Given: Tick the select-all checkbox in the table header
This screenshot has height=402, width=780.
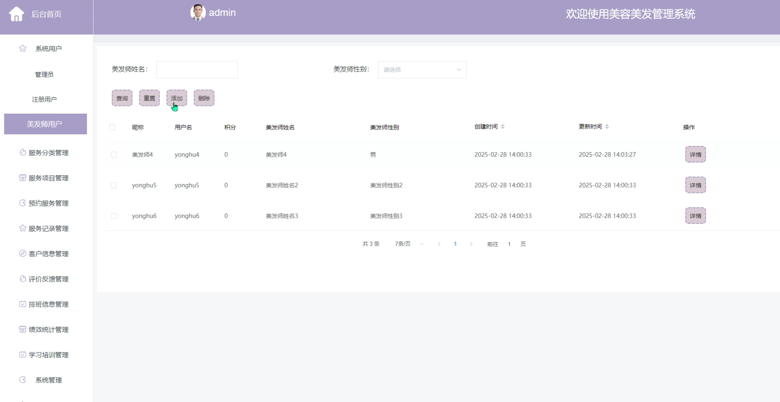Looking at the screenshot, I should (112, 127).
